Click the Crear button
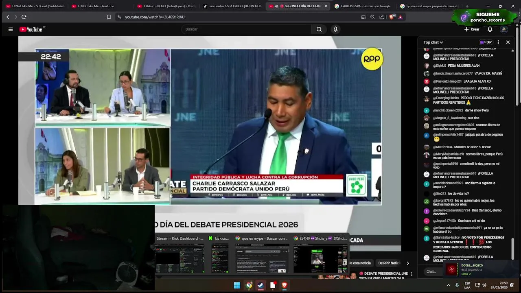The width and height of the screenshot is (521, 293). tap(472, 29)
